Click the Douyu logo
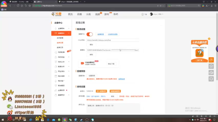 point(56,14)
